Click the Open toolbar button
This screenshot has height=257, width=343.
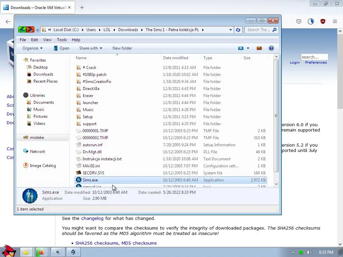point(62,48)
